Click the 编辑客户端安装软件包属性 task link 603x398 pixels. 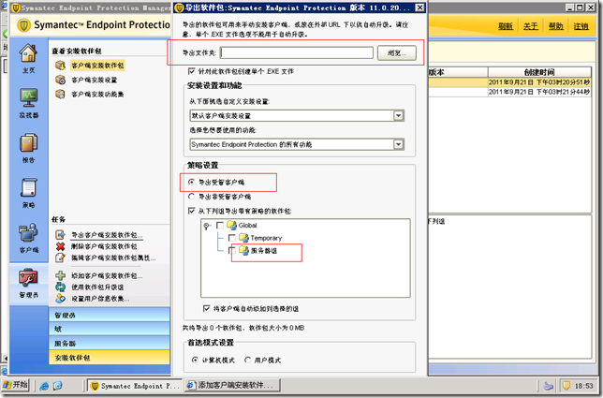[x=113, y=258]
